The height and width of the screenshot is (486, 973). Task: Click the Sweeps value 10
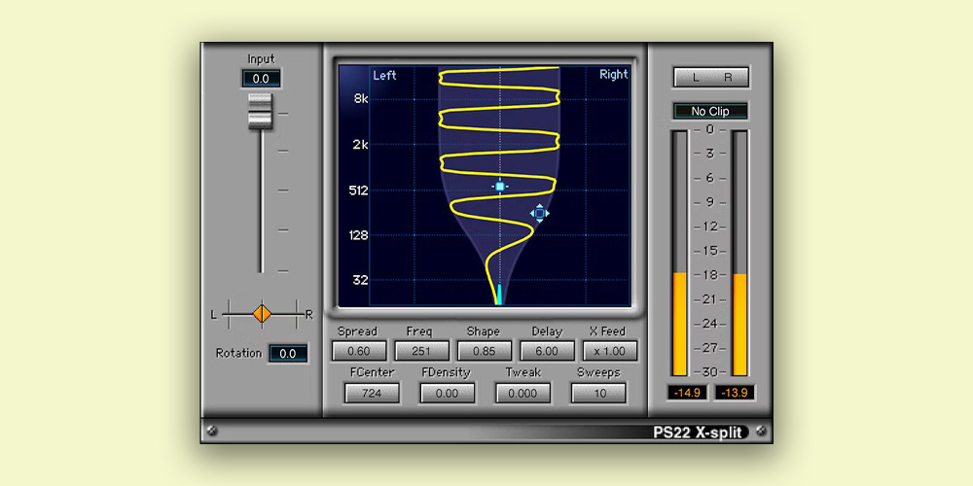click(x=598, y=393)
